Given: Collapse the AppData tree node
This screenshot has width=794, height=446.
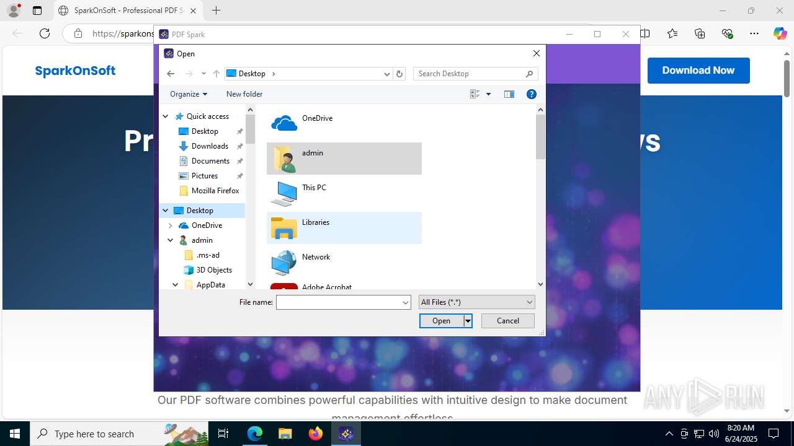Looking at the screenshot, I should point(176,285).
